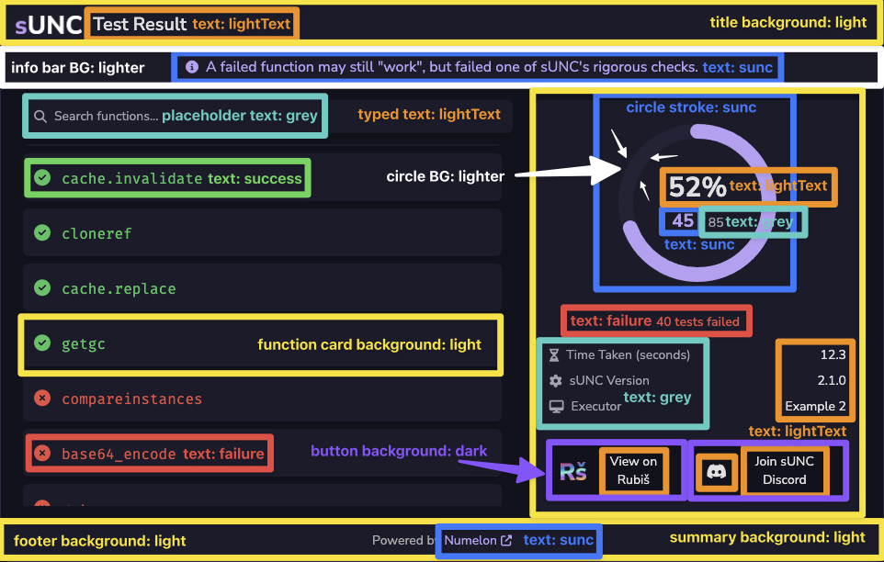The height and width of the screenshot is (562, 884).
Task: Click the time value 12.3
Action: pyautogui.click(x=833, y=354)
